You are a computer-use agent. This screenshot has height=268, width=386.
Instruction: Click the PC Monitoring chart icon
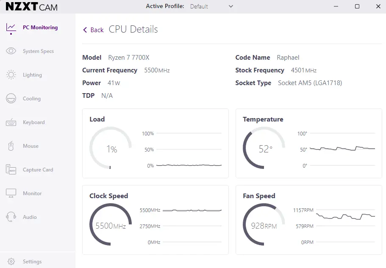click(11, 27)
